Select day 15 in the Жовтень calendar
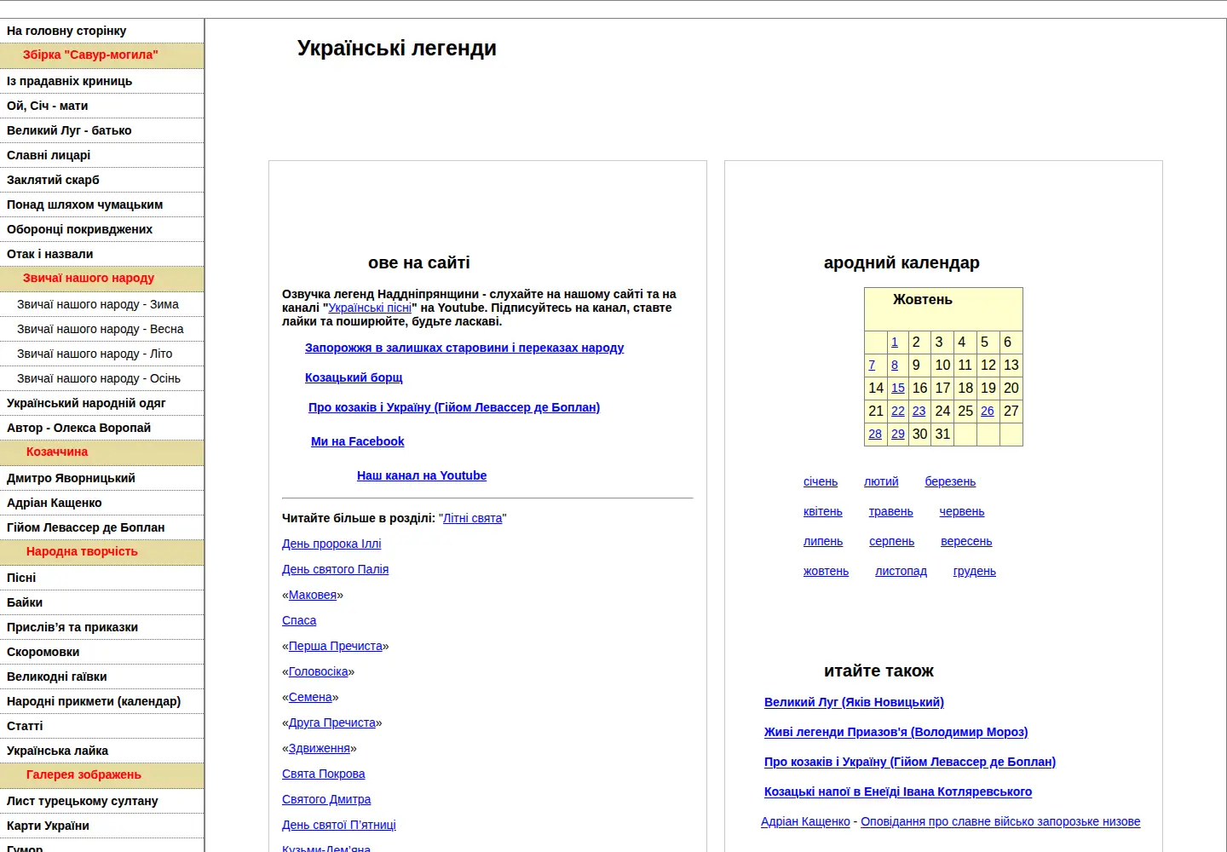This screenshot has height=852, width=1227. (x=898, y=388)
